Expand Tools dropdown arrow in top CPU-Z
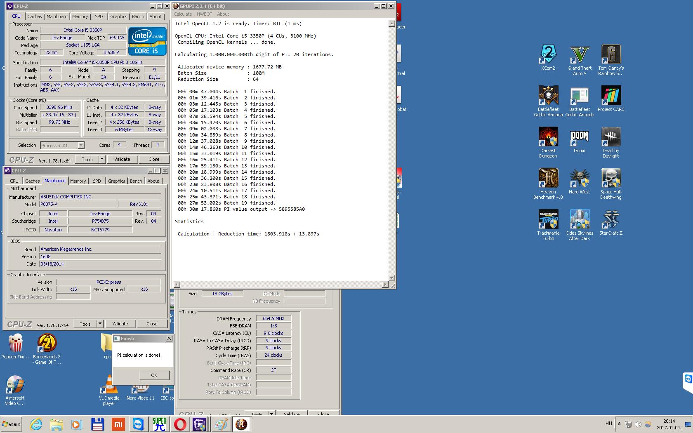The height and width of the screenshot is (433, 693). pos(102,159)
